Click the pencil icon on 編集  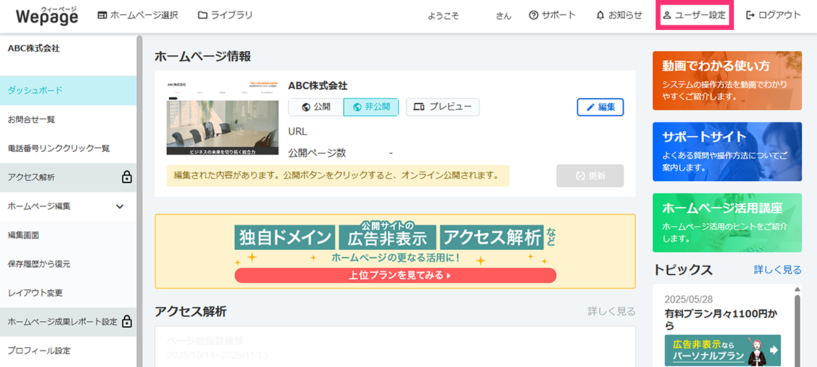590,107
